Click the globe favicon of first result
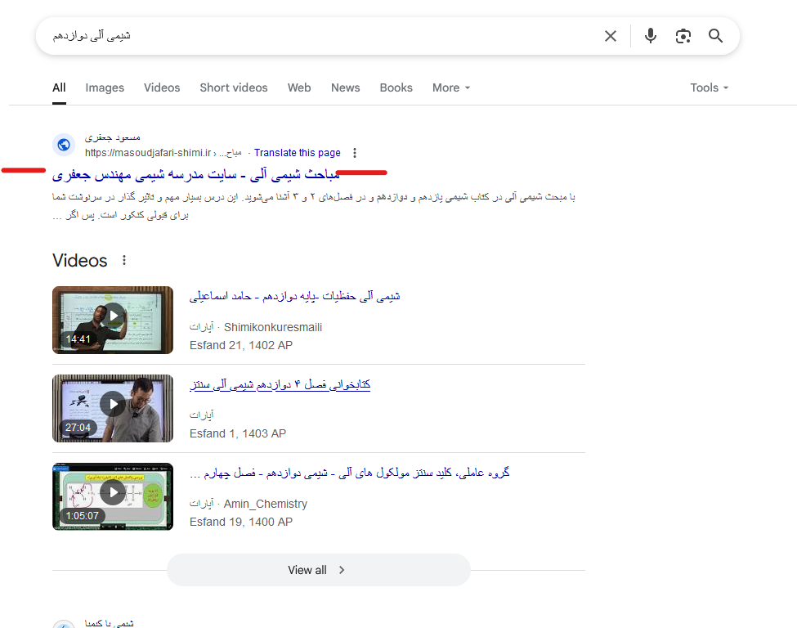The image size is (797, 628). [x=64, y=145]
